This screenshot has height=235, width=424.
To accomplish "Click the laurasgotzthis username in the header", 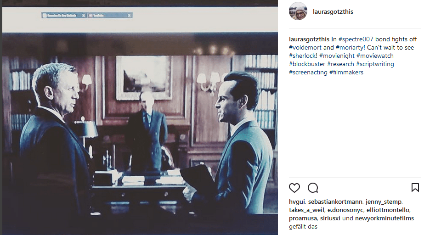I will tap(333, 11).
